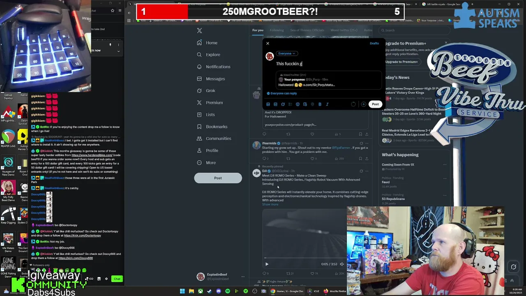
Task: Add a poll to the post
Action: click(x=290, y=104)
